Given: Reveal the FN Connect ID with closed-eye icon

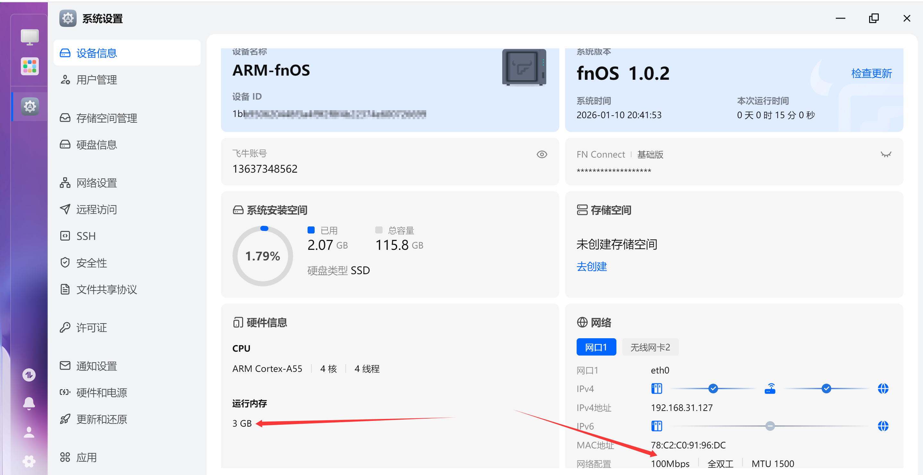Looking at the screenshot, I should coord(886,154).
